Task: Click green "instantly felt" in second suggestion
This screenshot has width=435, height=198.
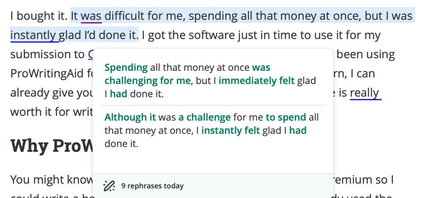Action: tap(230, 131)
